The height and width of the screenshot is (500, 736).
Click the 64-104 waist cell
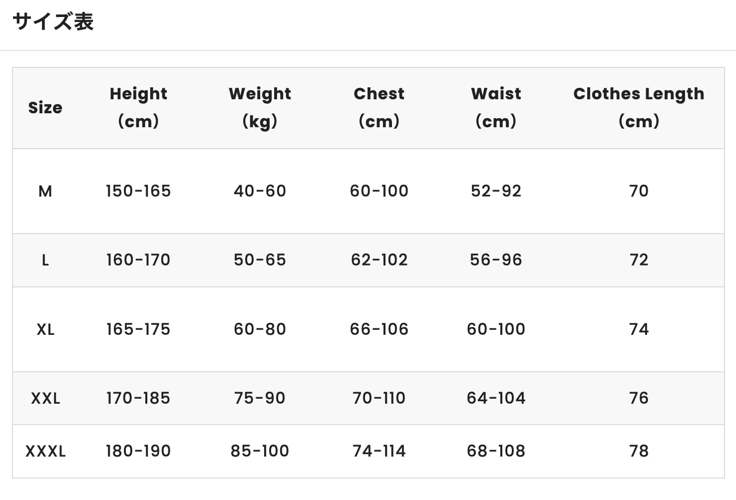496,398
